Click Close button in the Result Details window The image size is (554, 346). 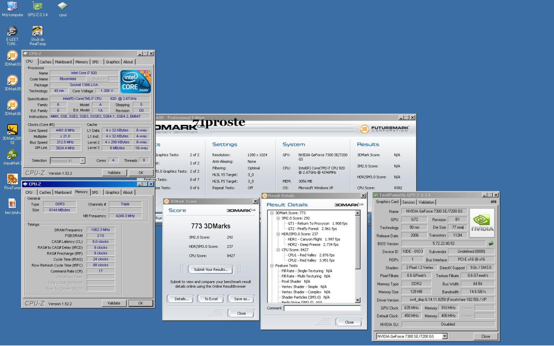tap(349, 322)
